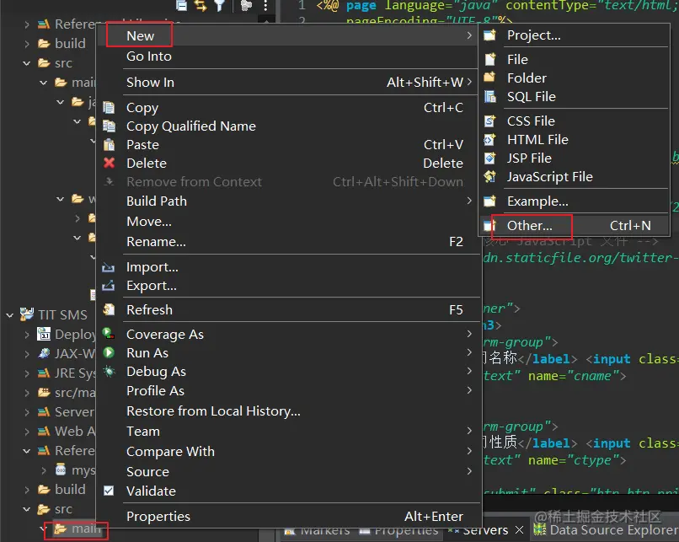Click the Coverage As icon

(109, 334)
